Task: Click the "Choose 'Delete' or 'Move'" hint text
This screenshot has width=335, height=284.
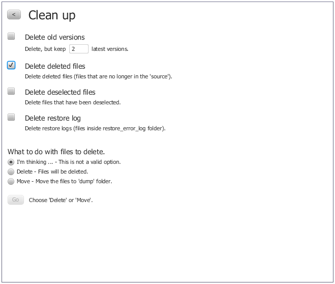Action: 61,200
